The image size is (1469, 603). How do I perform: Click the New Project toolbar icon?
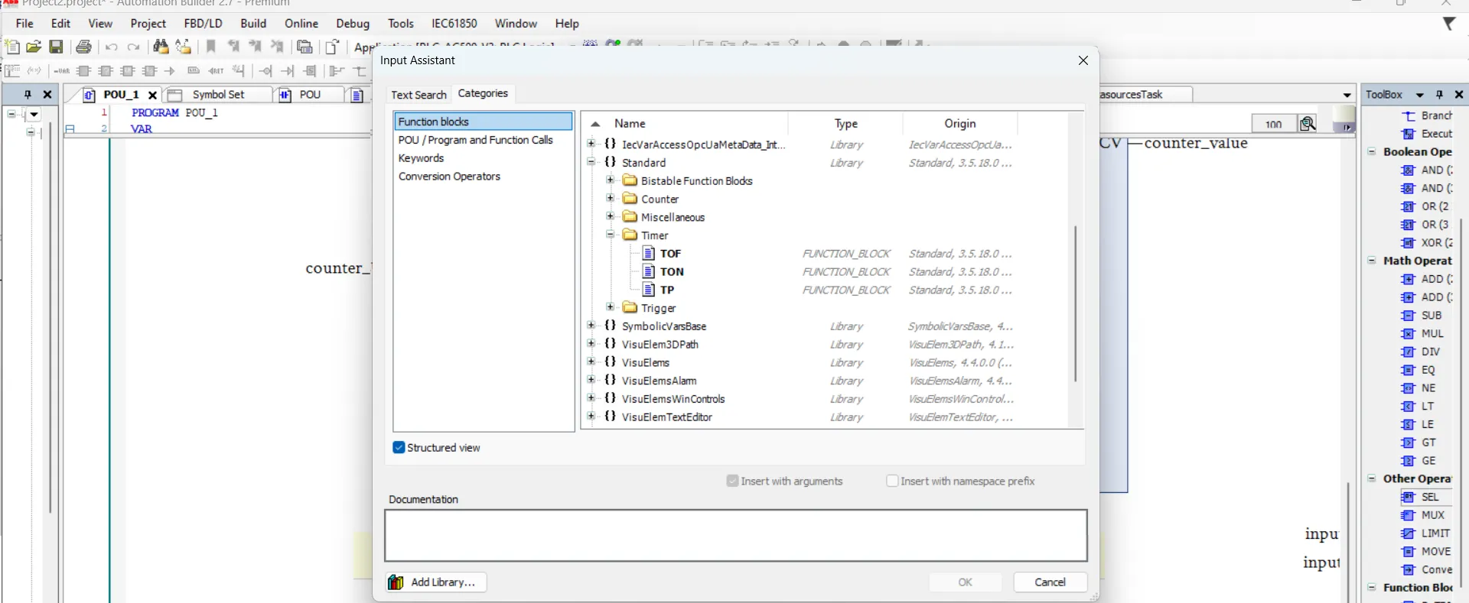(x=12, y=47)
